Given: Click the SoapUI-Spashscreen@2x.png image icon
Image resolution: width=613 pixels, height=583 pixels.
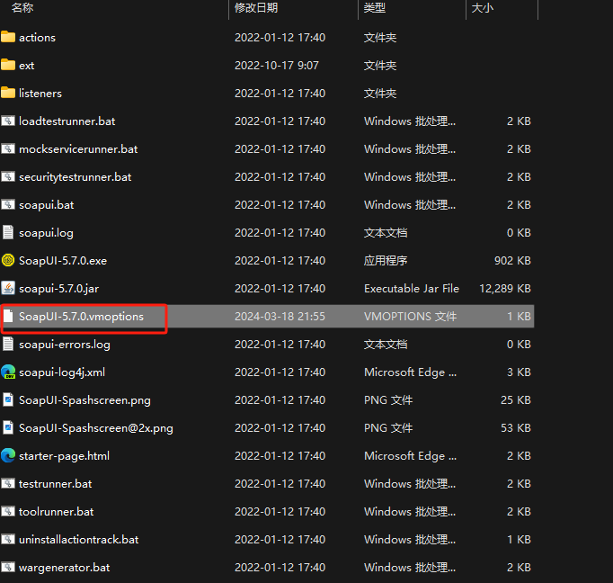Looking at the screenshot, I should coord(8,427).
